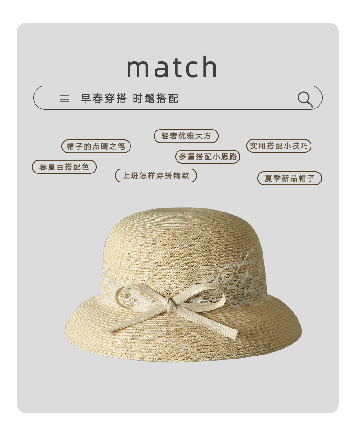Click the search text 早春穿搭
This screenshot has width=354, height=428.
pos(104,98)
